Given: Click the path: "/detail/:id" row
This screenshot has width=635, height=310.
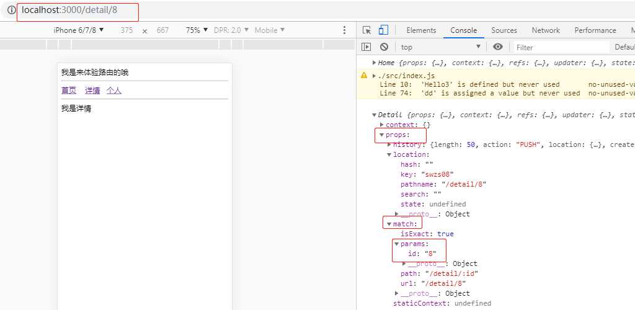Looking at the screenshot, I should coord(440,273).
